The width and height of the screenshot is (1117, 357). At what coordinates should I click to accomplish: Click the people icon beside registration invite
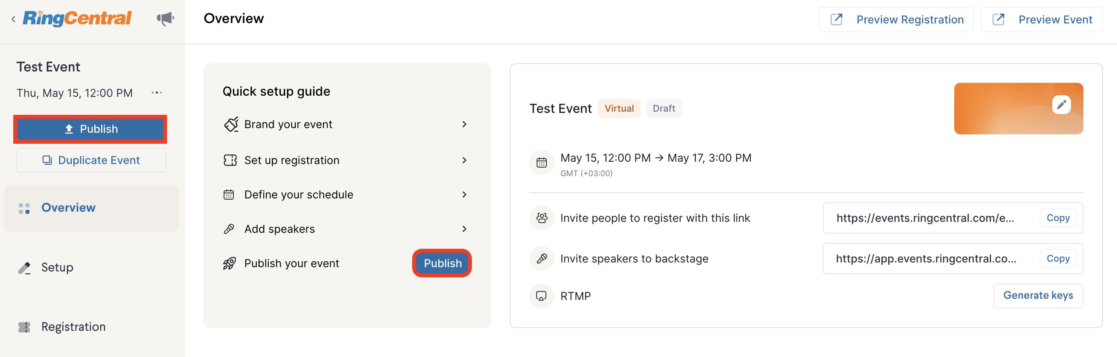point(541,218)
